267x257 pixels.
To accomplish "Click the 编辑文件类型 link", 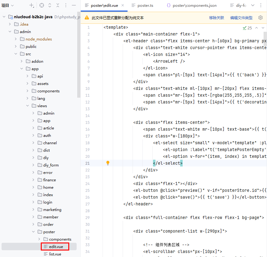I will pyautogui.click(x=241, y=18).
